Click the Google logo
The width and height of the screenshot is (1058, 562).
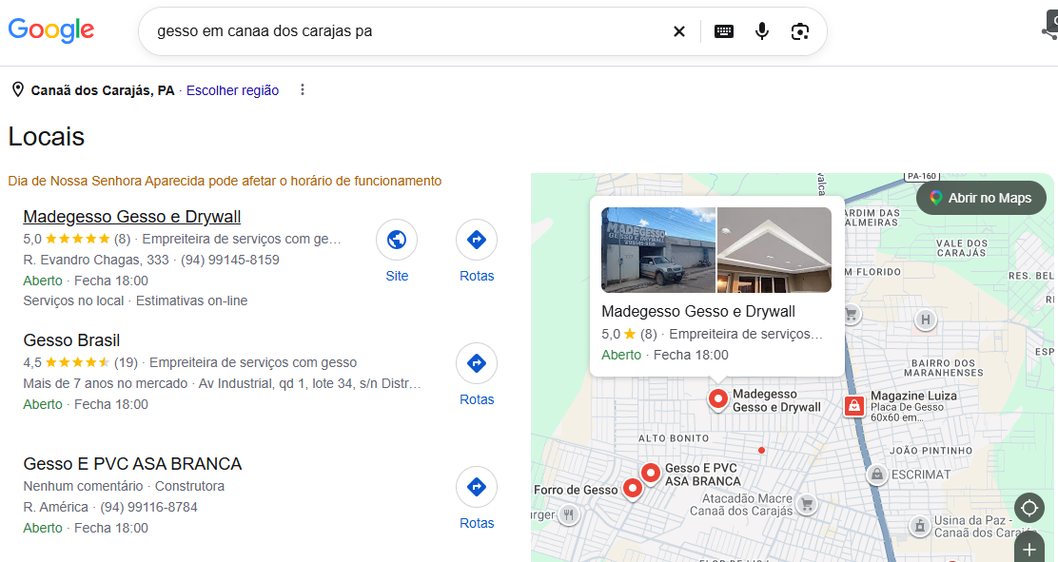click(50, 30)
